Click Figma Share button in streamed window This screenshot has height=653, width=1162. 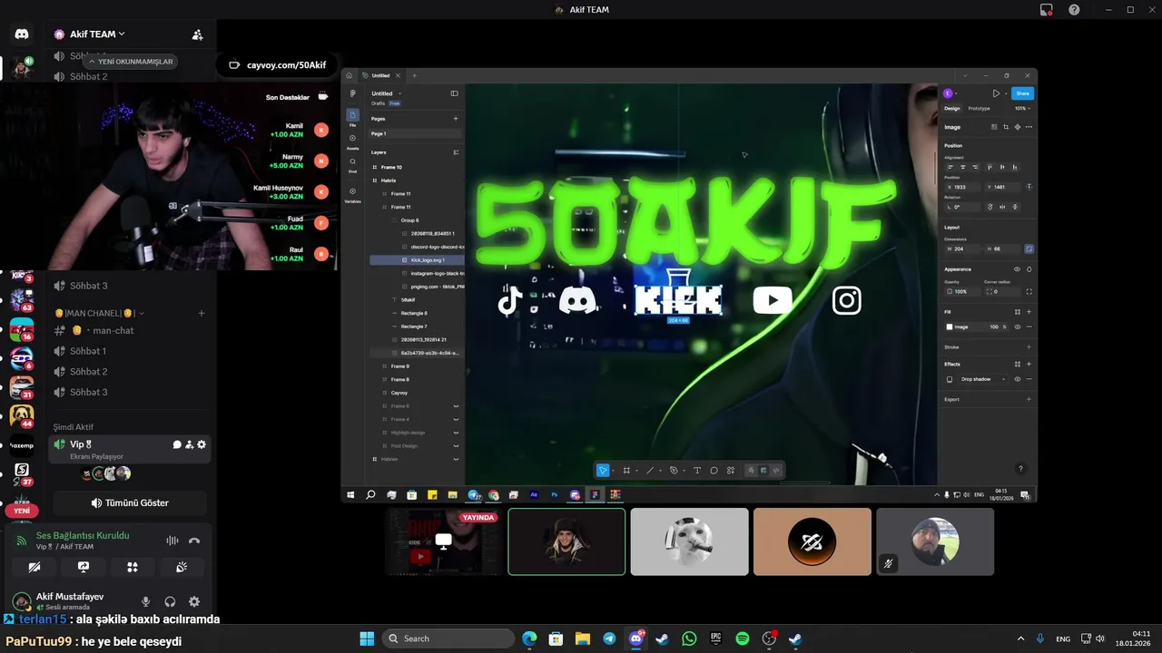click(x=1022, y=93)
